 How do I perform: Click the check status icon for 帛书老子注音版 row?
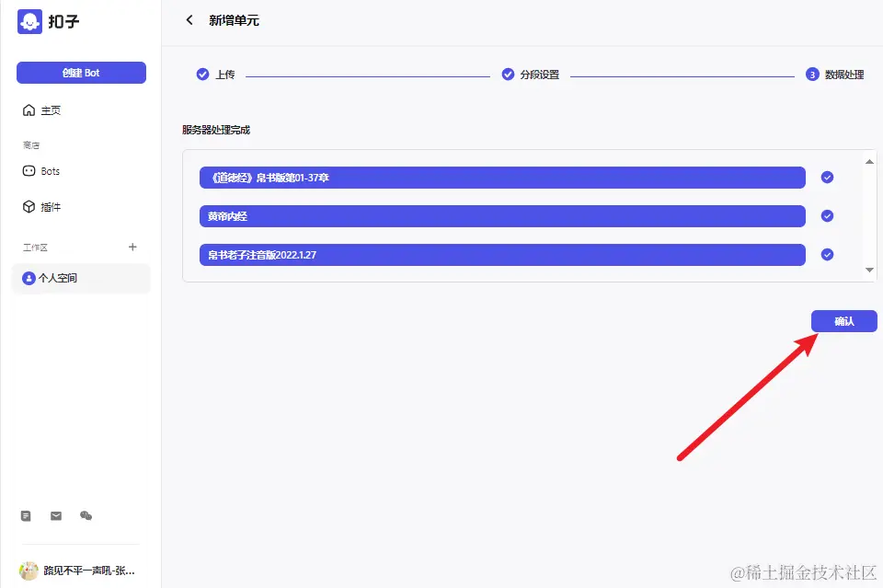[827, 255]
